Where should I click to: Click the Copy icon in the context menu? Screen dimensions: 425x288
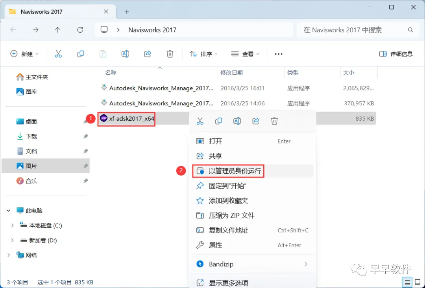click(x=218, y=121)
